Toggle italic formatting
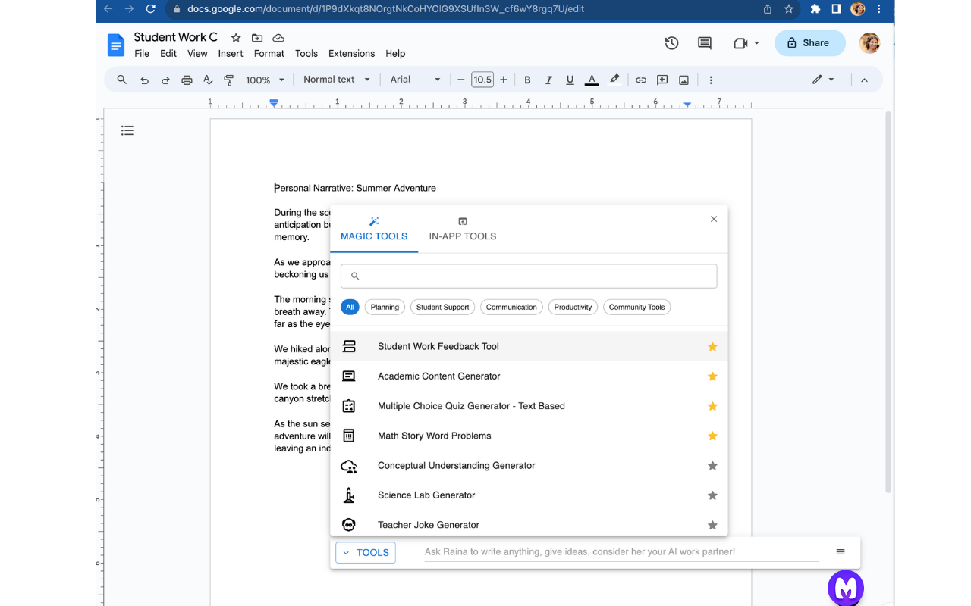The height and width of the screenshot is (606, 971). 548,80
